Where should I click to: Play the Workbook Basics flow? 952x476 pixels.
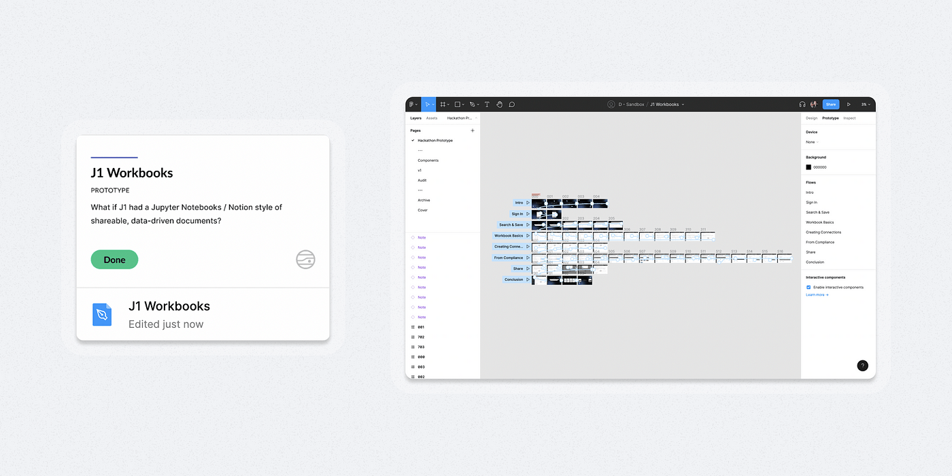tap(528, 235)
